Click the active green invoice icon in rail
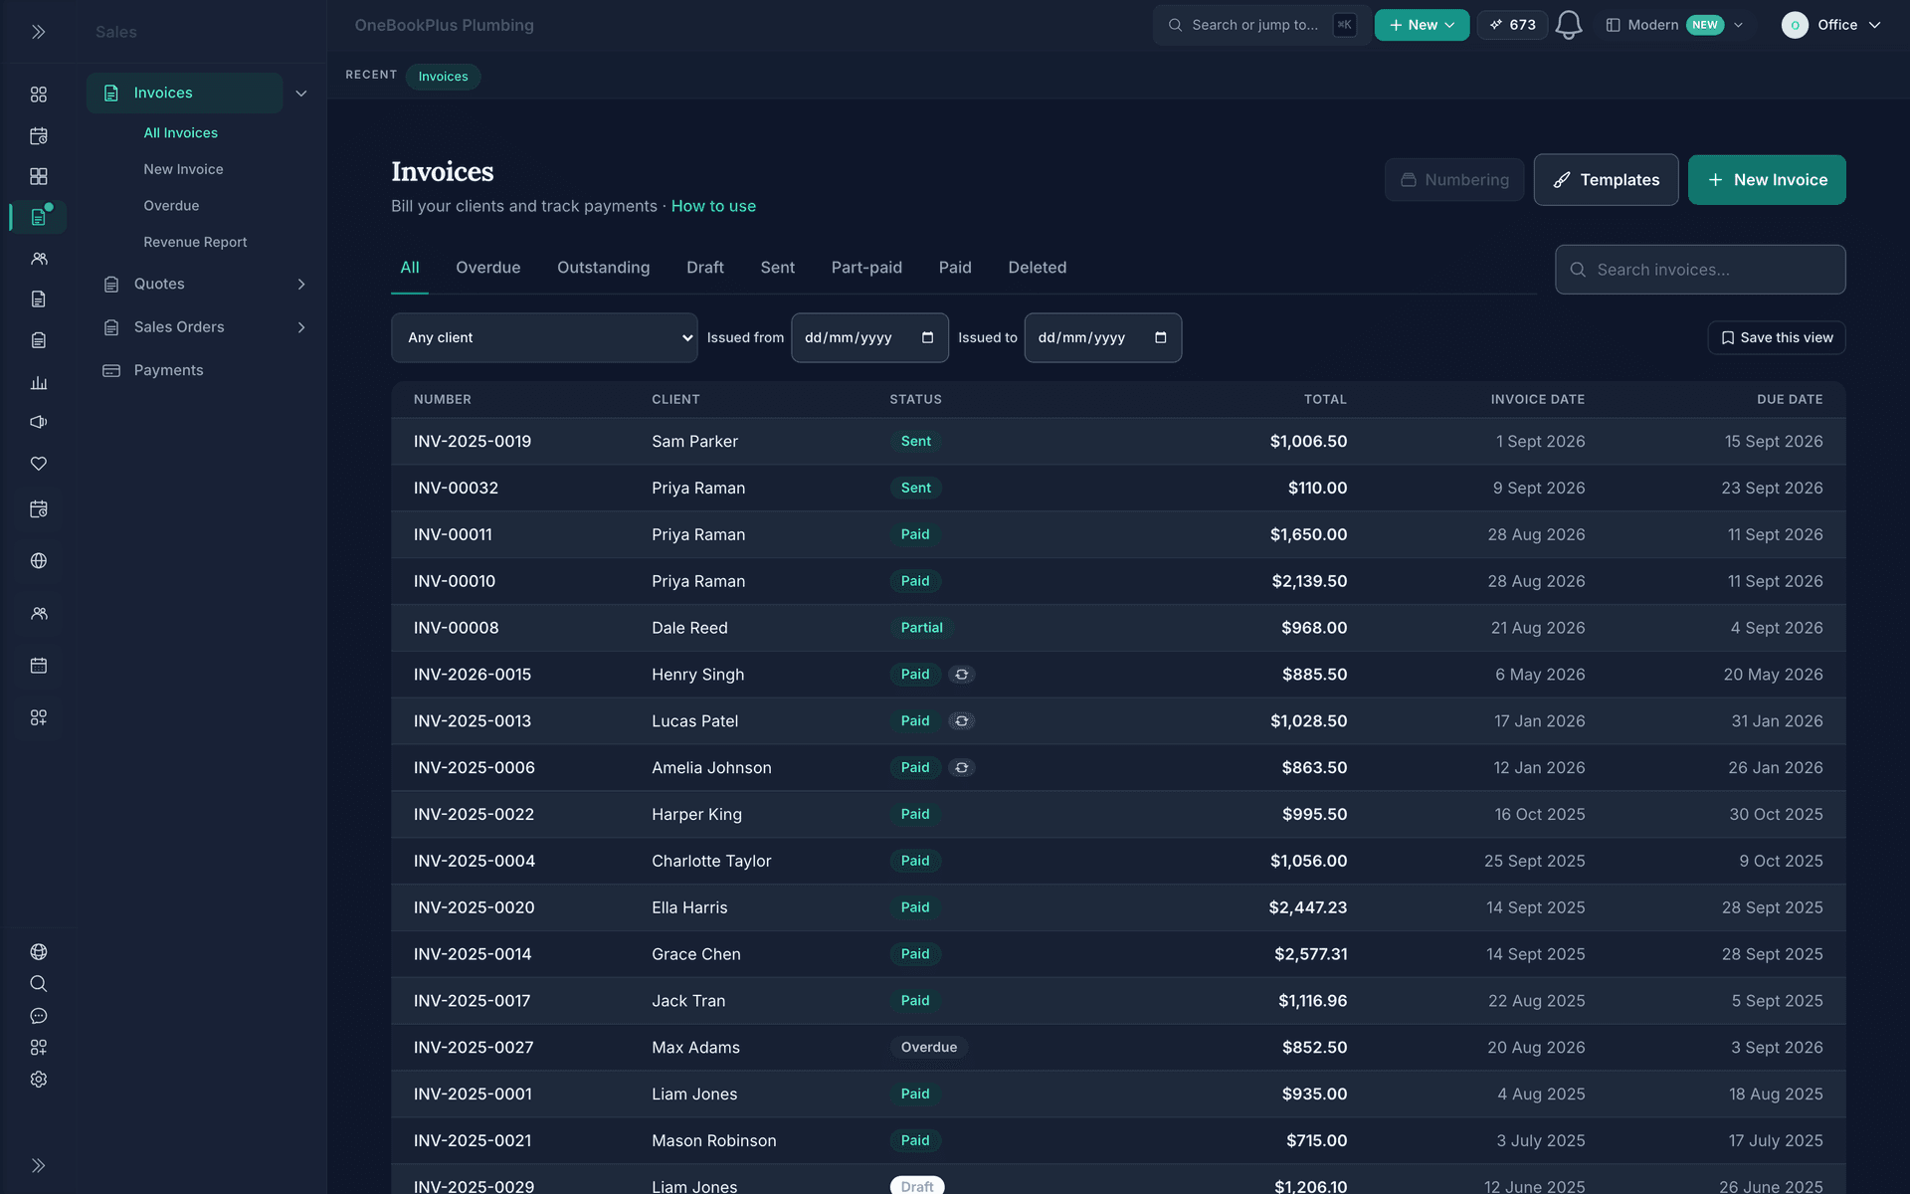1910x1194 pixels. point(39,217)
